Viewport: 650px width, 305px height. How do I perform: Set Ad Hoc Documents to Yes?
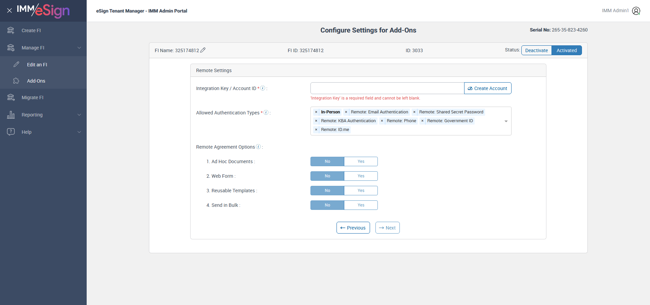pyautogui.click(x=361, y=161)
